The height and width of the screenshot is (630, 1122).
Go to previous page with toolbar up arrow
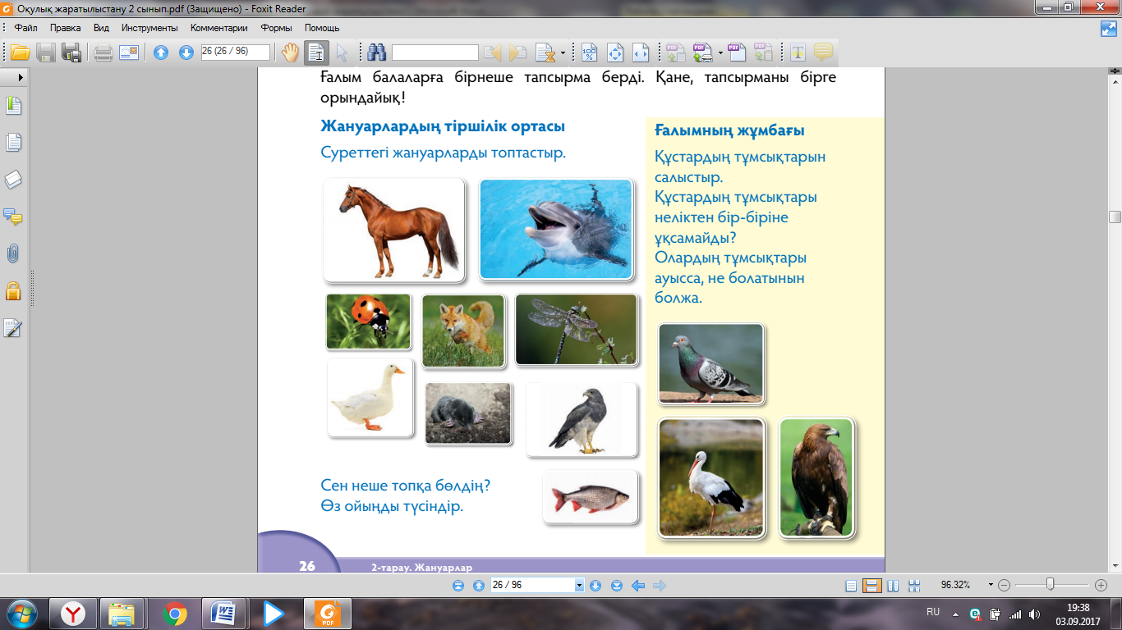[x=161, y=52]
